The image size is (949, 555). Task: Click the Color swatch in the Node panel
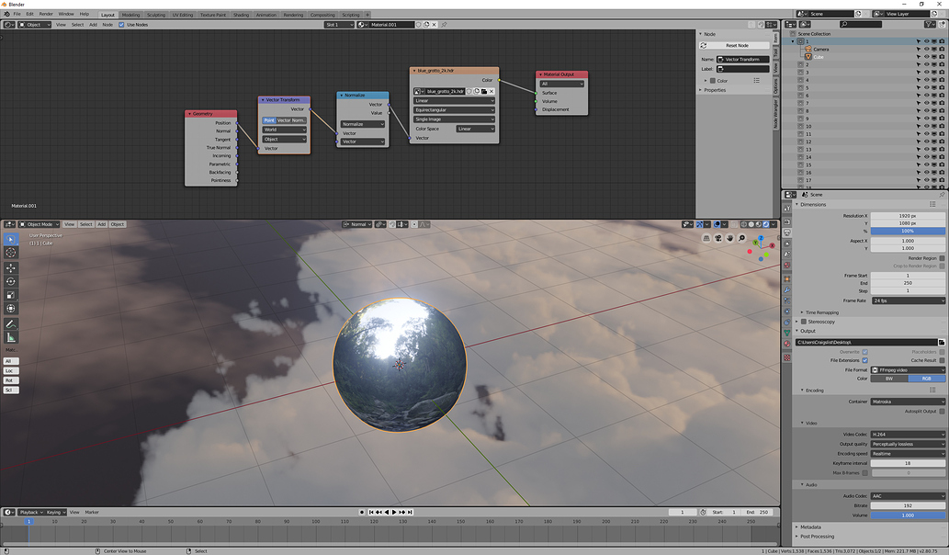click(x=713, y=81)
